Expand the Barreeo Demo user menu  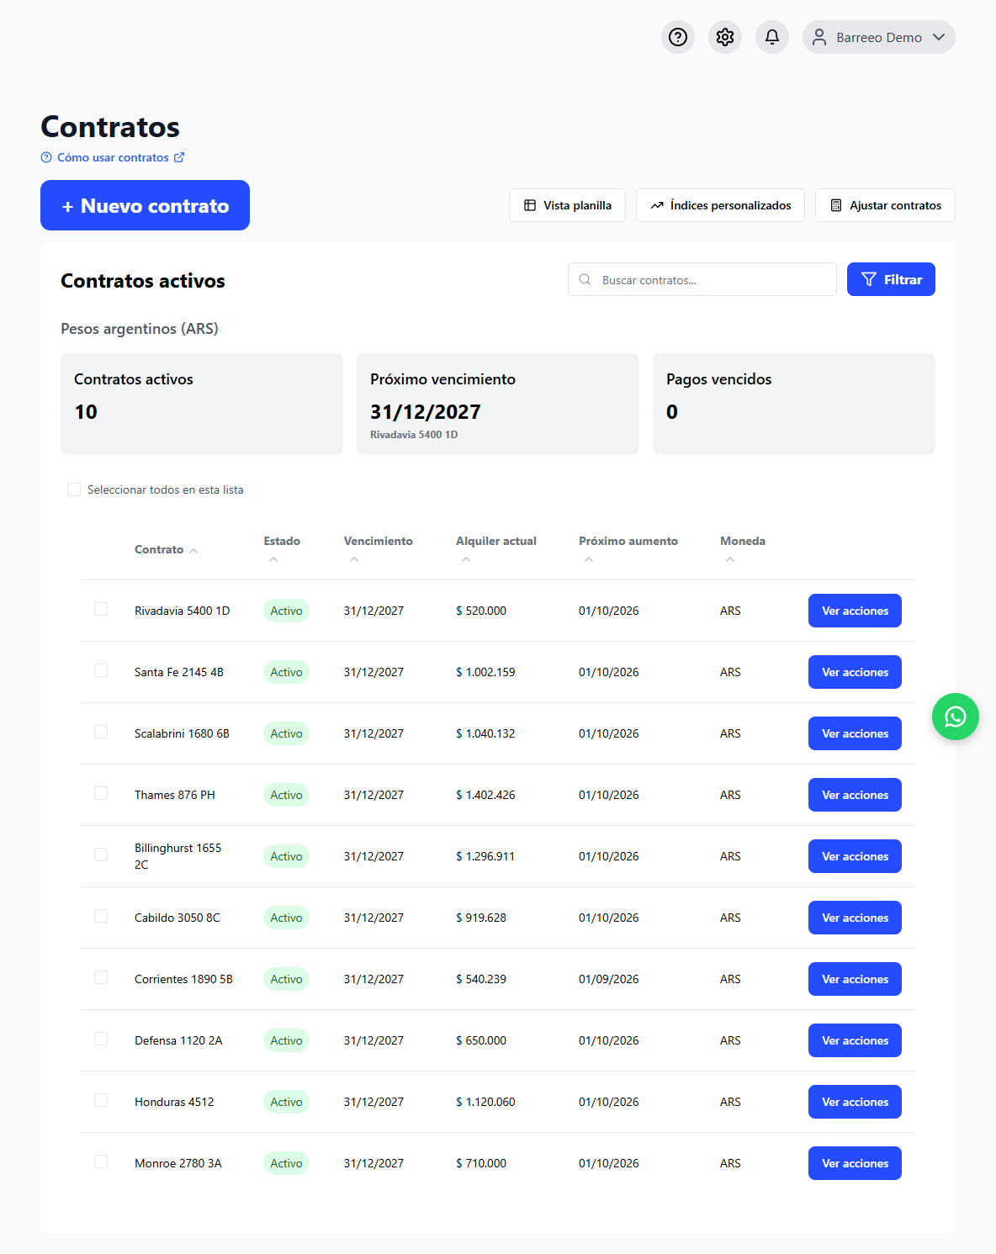click(879, 37)
